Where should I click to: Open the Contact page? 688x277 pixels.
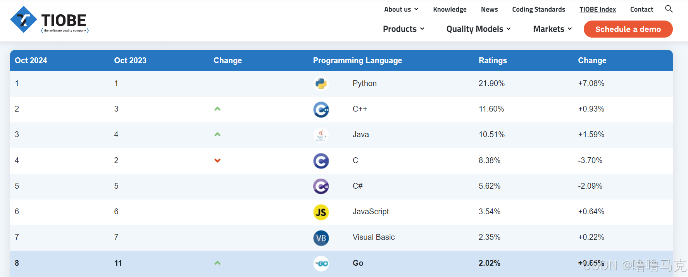[x=641, y=9]
